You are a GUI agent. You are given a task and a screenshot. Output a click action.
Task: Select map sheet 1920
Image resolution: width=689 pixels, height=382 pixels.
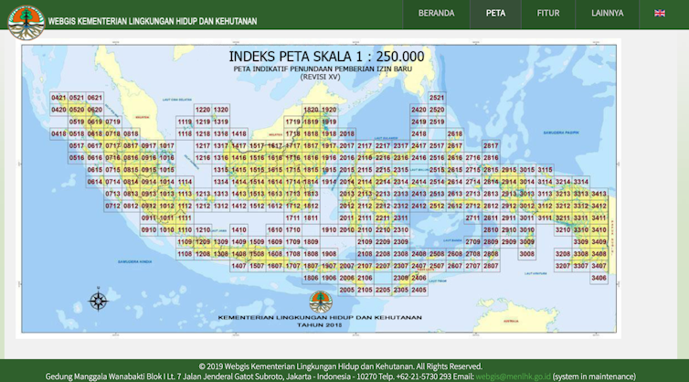point(329,110)
